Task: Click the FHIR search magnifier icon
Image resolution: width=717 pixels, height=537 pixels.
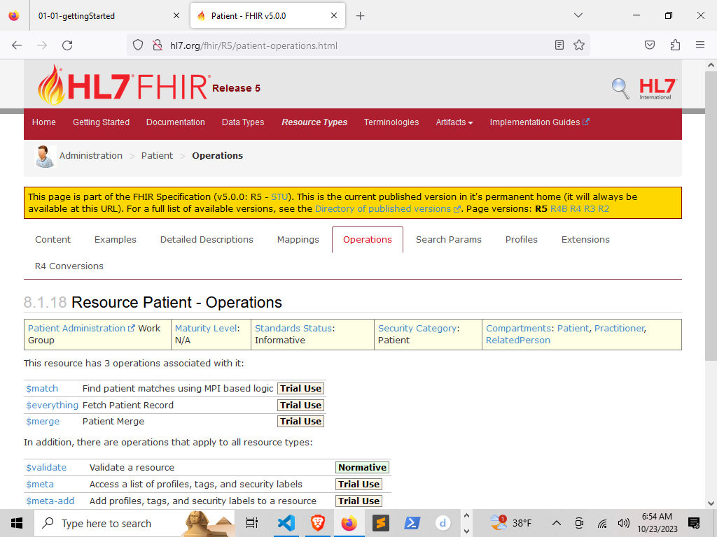Action: pos(620,88)
